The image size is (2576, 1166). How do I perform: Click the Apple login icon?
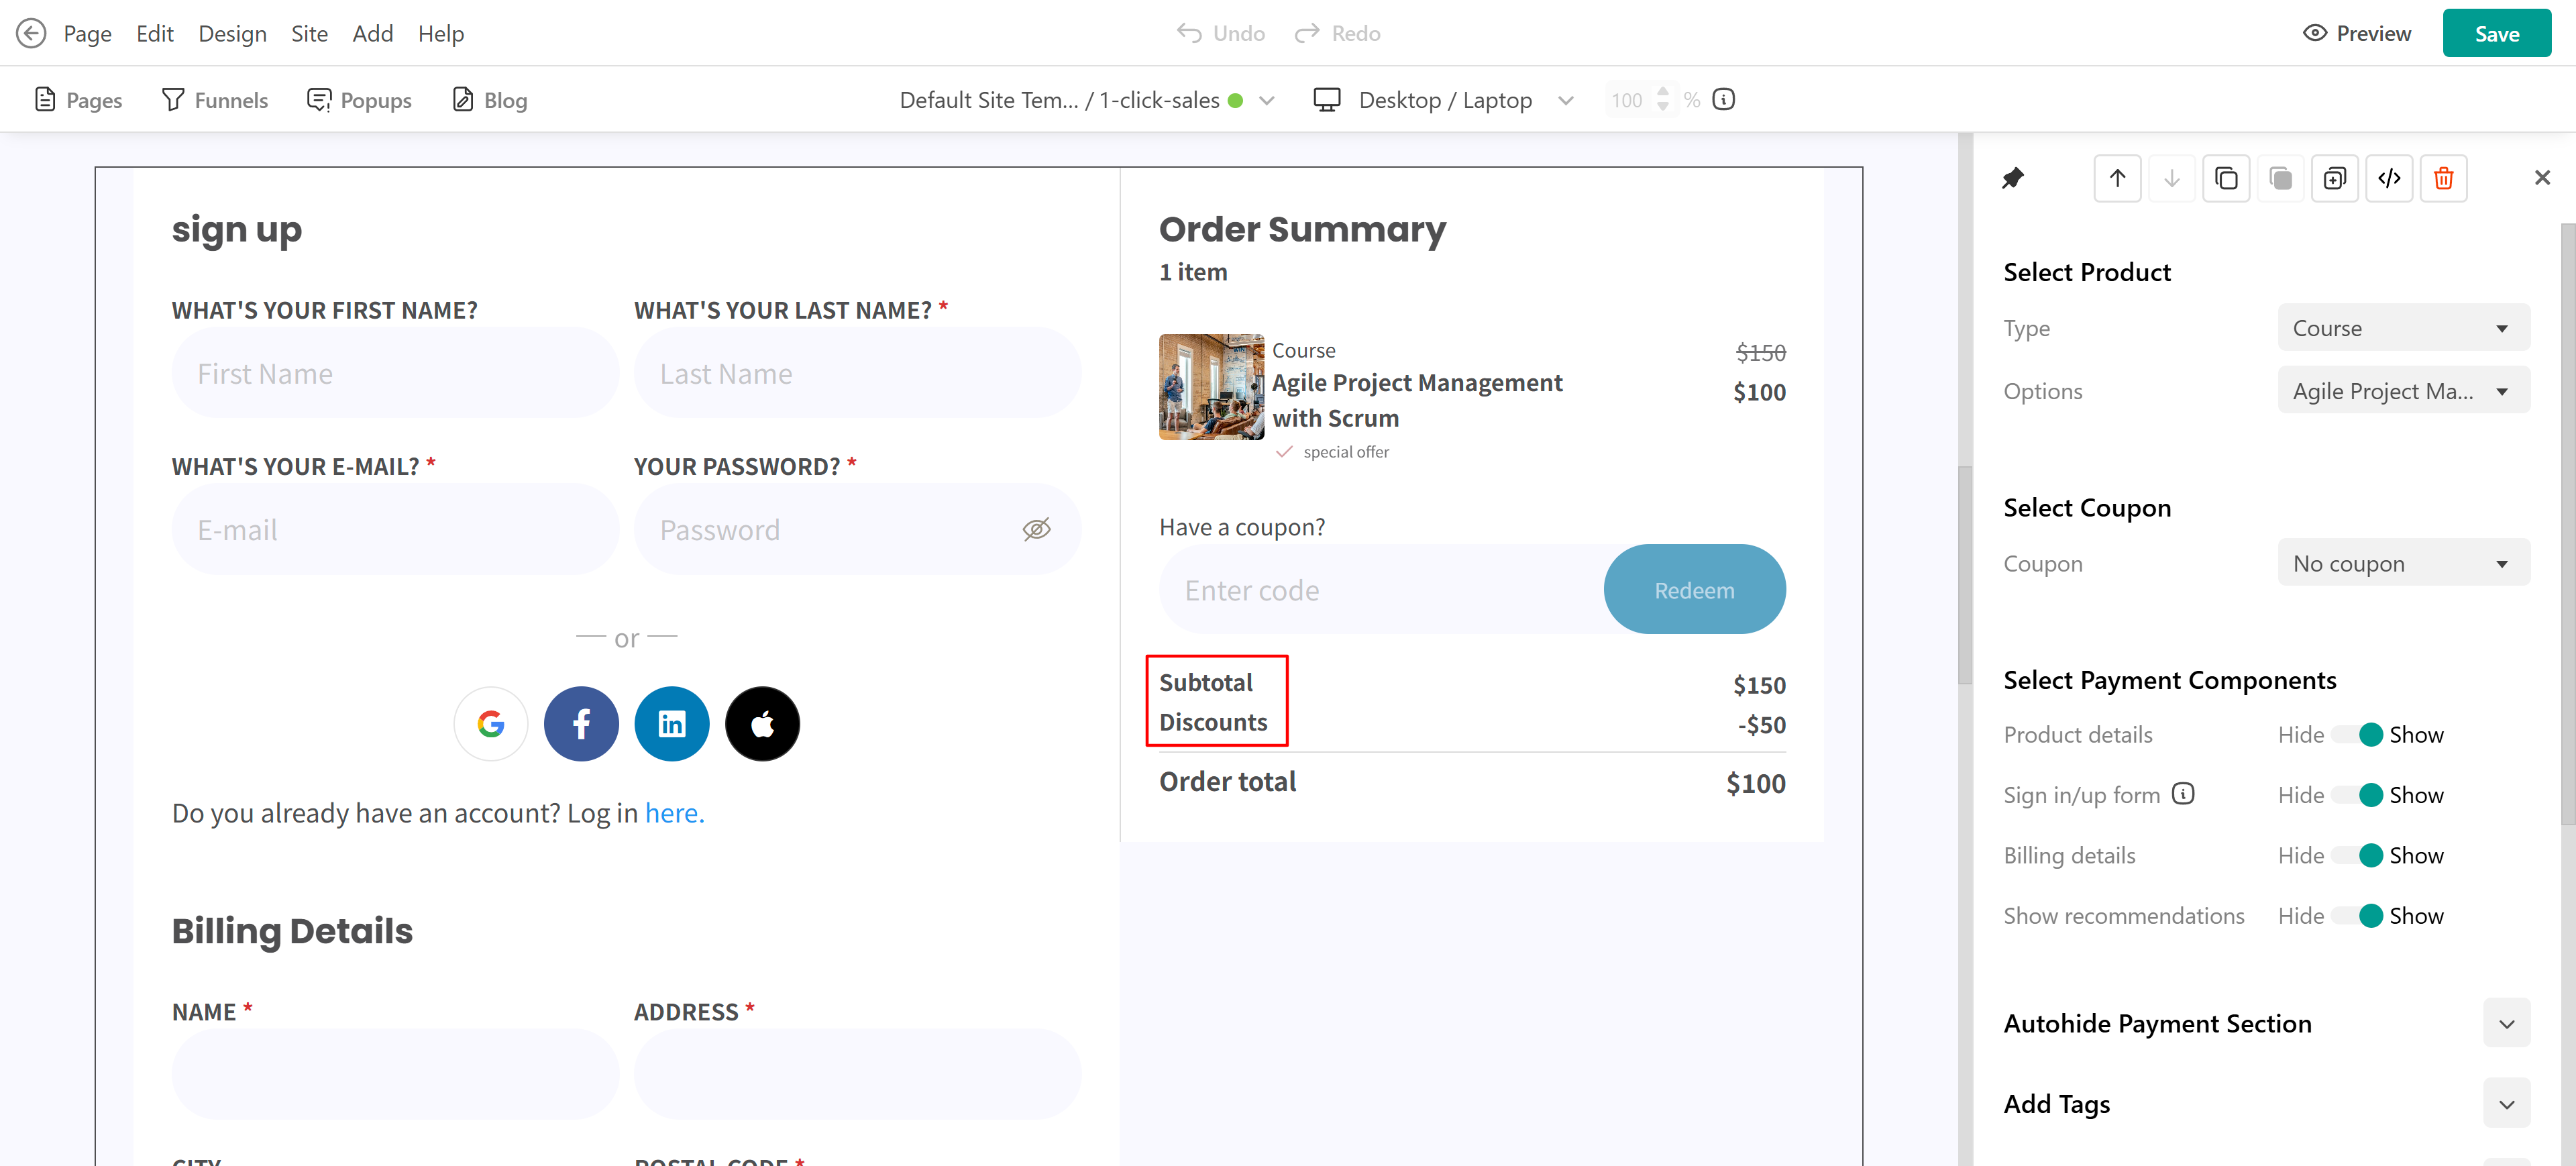click(x=762, y=723)
